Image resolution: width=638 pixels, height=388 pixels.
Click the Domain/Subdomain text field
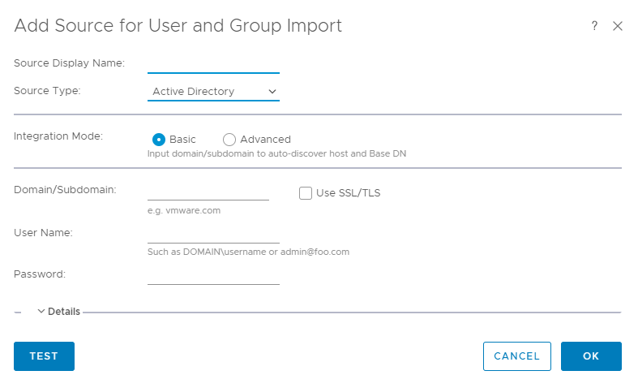208,191
